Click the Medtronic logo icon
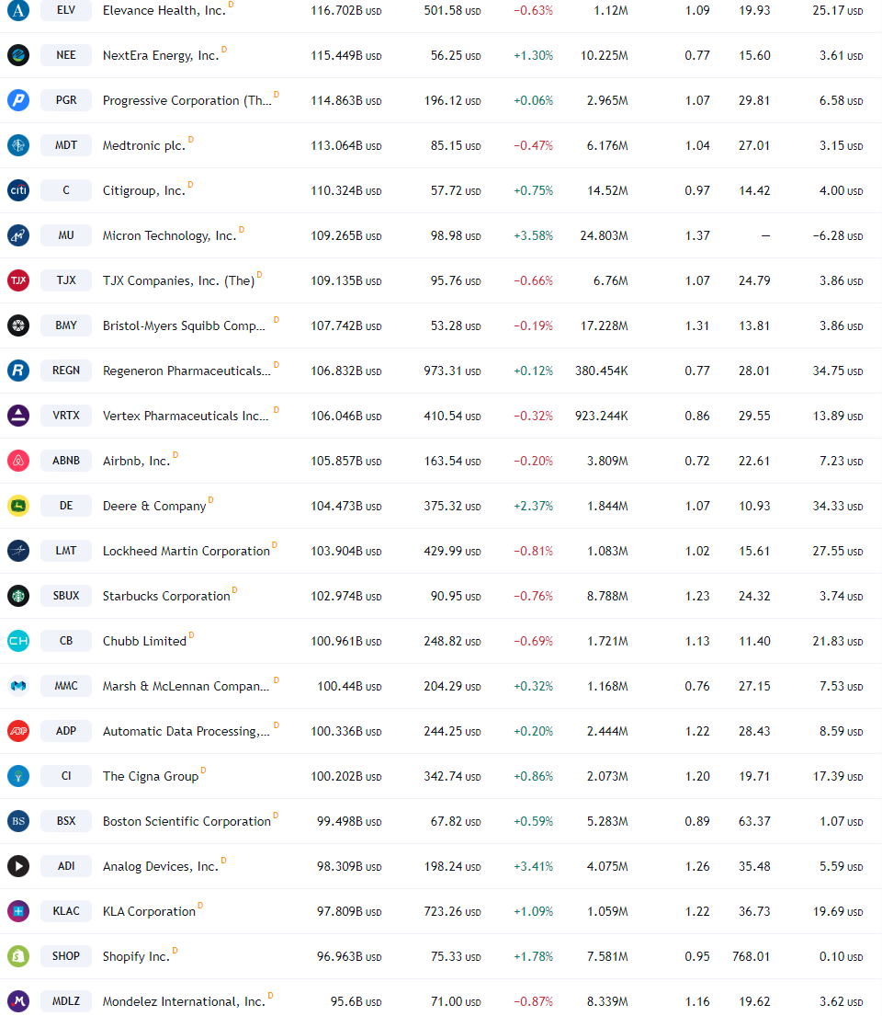The width and height of the screenshot is (882, 1016). click(18, 145)
